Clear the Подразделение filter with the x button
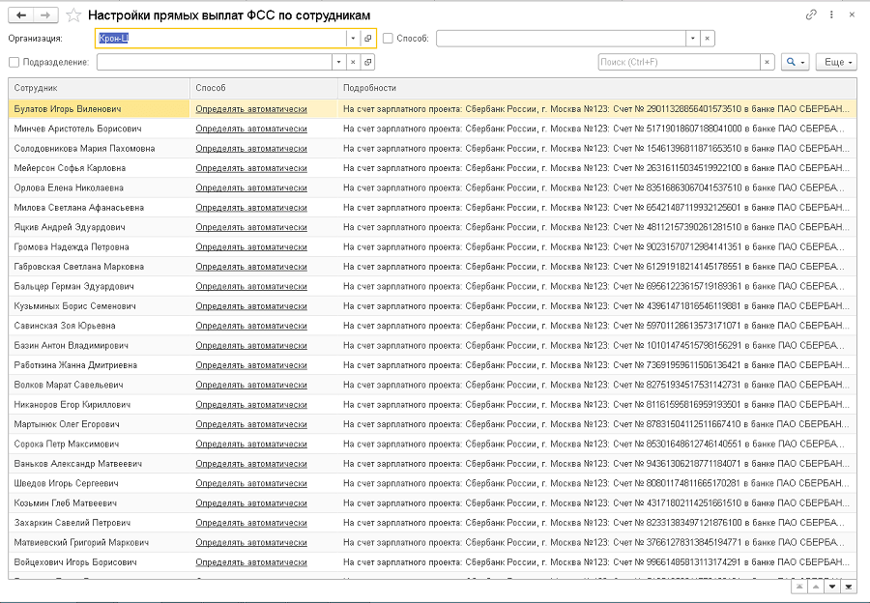 353,62
